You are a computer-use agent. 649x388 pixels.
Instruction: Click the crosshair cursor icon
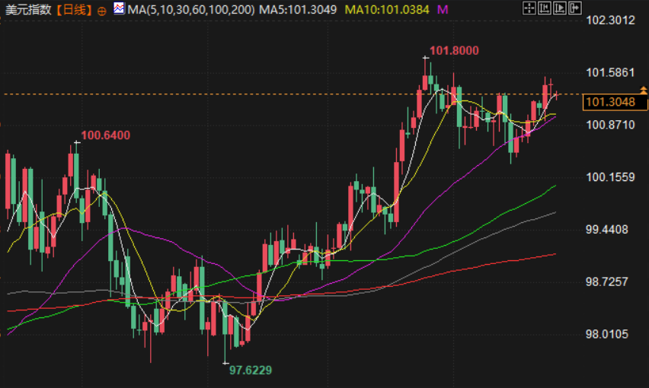point(529,8)
